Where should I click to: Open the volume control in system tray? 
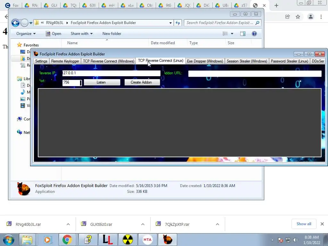[x=296, y=240]
